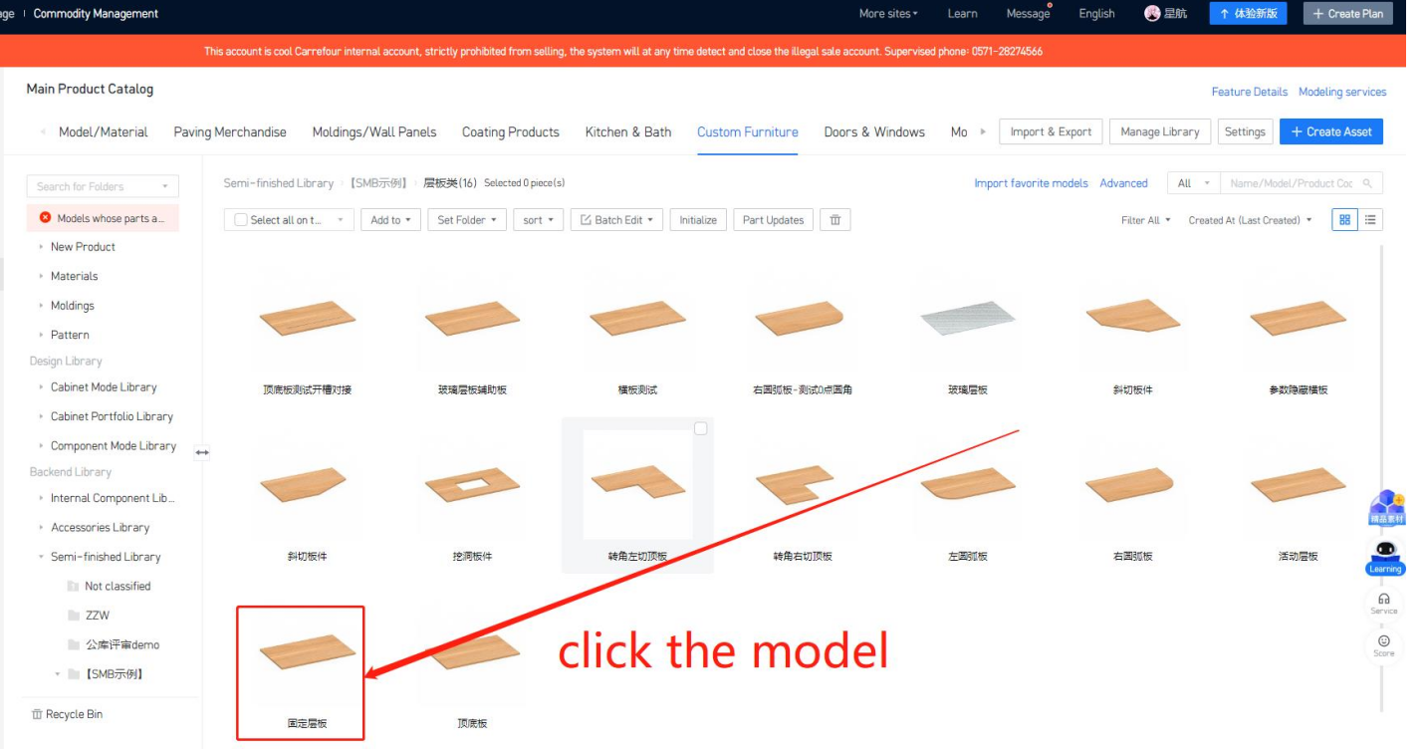The width and height of the screenshot is (1427, 751).
Task: Click the Name/Model/Product Code search field
Action: point(1302,183)
